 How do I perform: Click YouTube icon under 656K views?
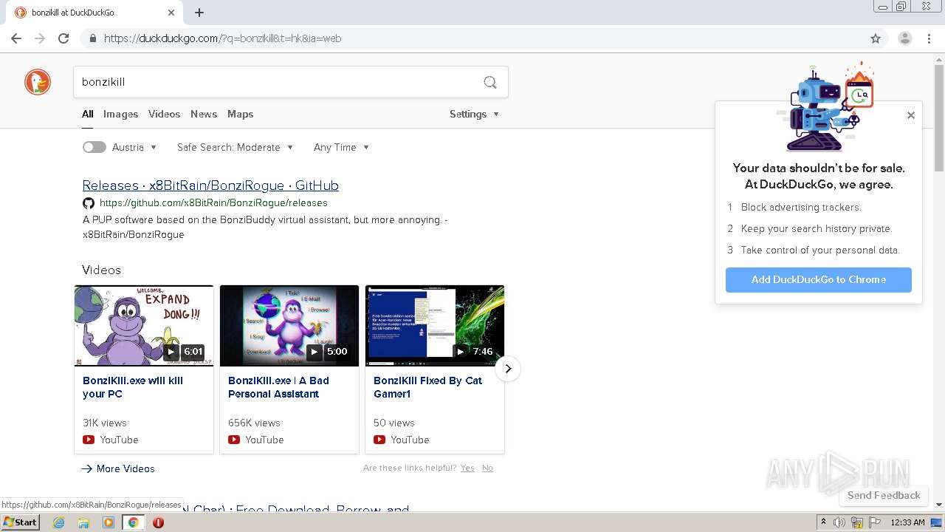[x=234, y=440]
